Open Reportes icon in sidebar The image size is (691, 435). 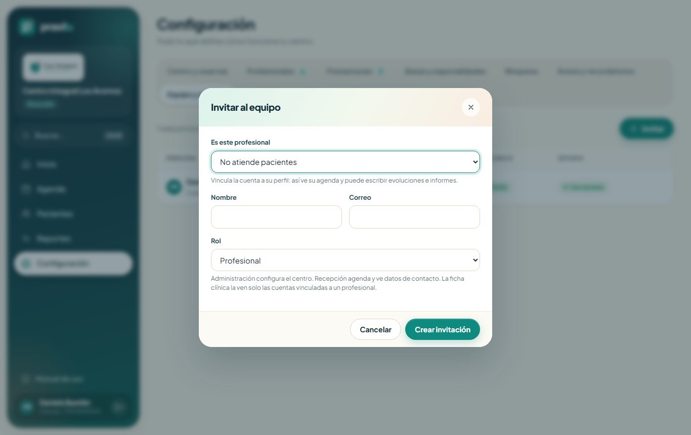point(26,239)
